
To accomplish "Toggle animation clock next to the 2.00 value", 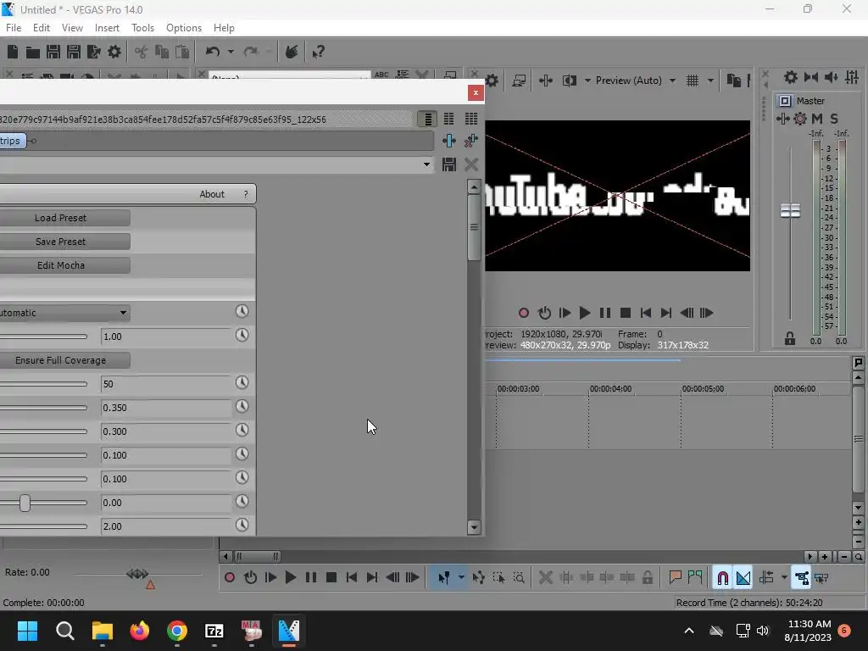I will (242, 525).
